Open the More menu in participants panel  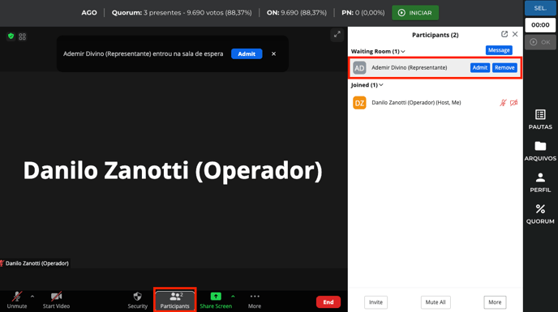495,302
